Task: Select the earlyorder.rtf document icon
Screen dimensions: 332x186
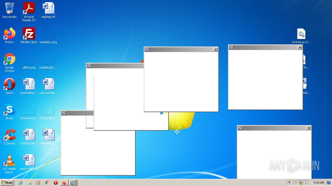Action: point(29,162)
